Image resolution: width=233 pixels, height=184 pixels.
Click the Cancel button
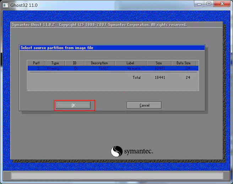coord(144,105)
